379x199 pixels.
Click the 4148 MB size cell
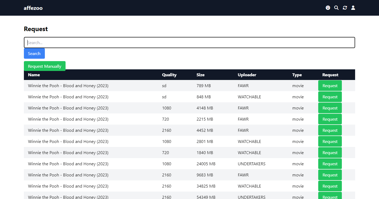pos(205,108)
